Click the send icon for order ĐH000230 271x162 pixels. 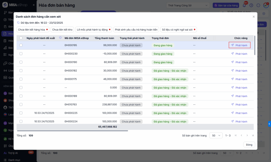[232, 54]
